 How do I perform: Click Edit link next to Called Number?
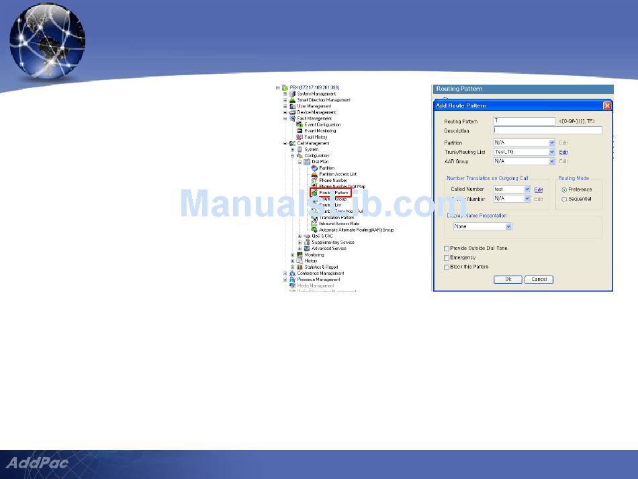[539, 190]
